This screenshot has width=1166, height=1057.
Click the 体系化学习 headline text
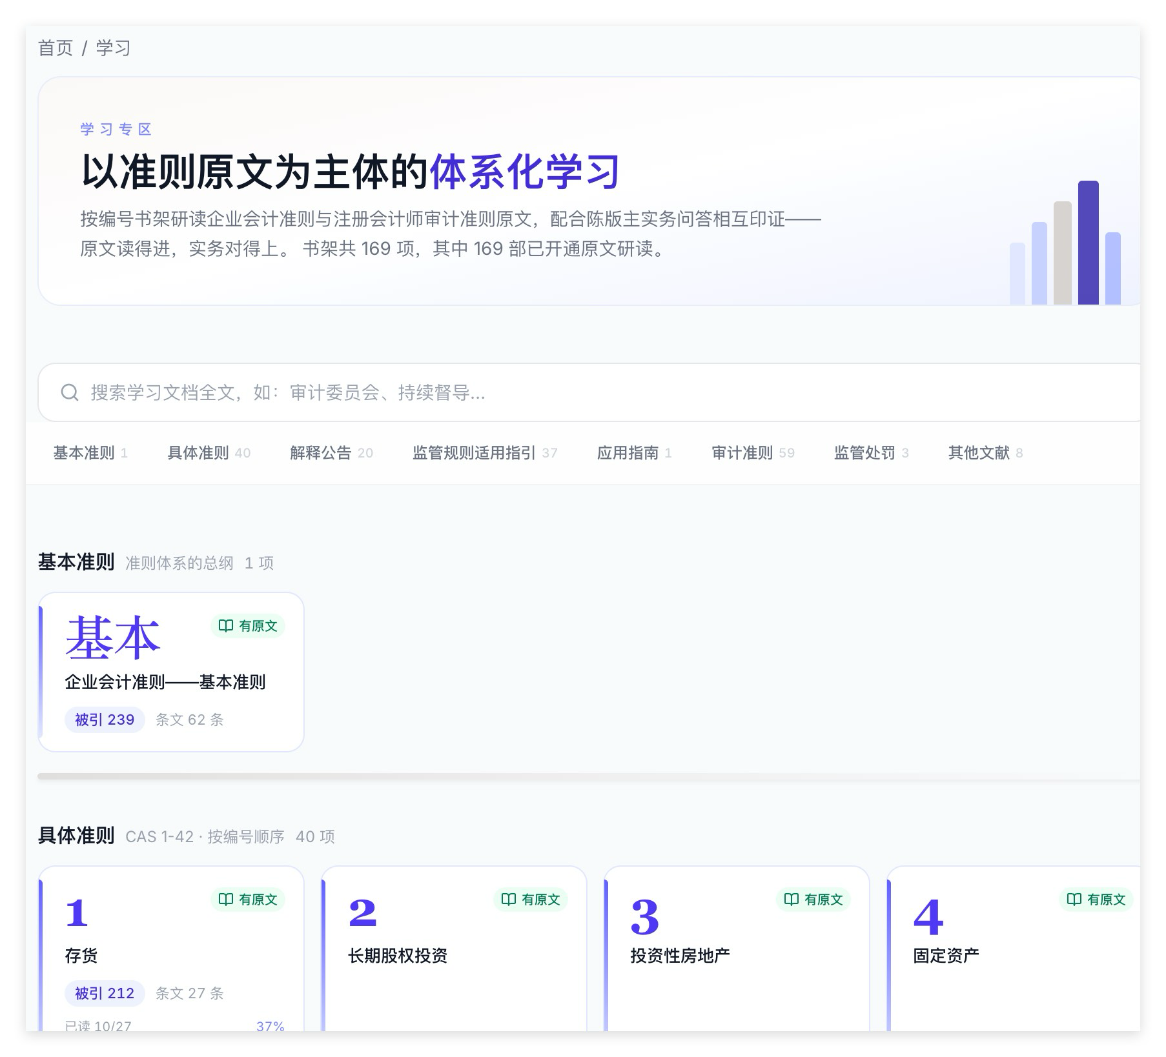point(525,172)
